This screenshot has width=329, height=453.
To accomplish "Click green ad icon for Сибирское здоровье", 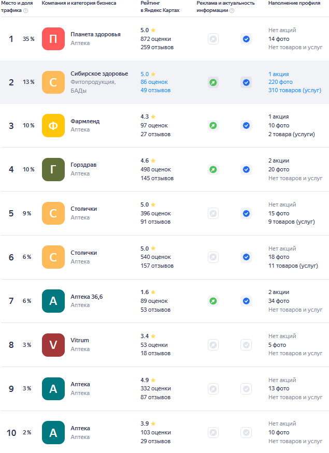I will (x=213, y=83).
